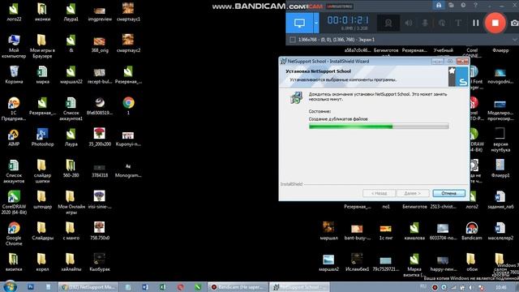Open Photoshop from the taskbar

tap(31, 286)
